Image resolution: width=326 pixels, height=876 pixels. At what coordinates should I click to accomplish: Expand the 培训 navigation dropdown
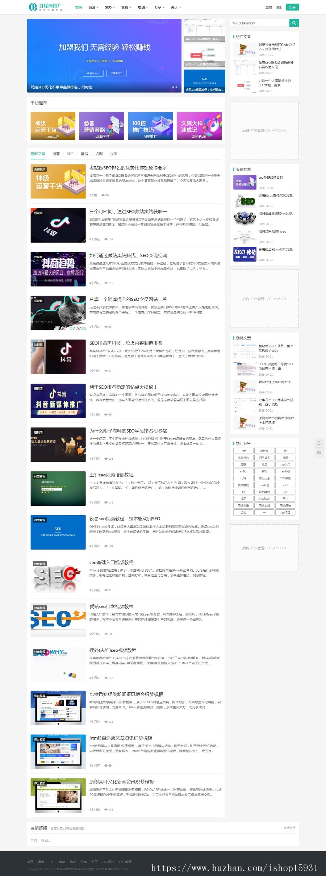pyautogui.click(x=143, y=7)
